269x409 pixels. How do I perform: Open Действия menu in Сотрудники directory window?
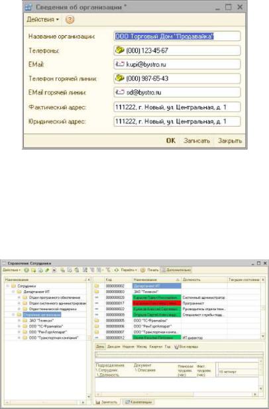11,270
